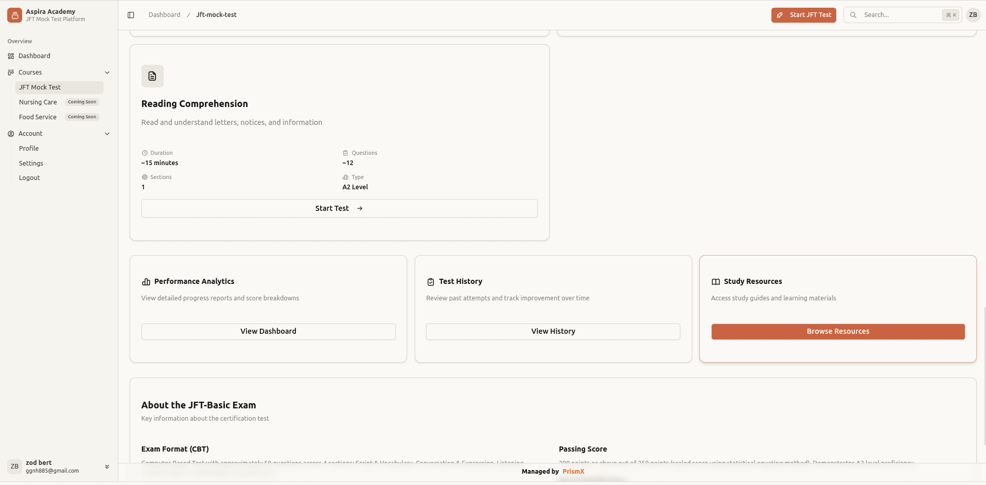The height and width of the screenshot is (485, 986).
Task: Click the Jft-mock-test breadcrumb text
Action: 216,15
